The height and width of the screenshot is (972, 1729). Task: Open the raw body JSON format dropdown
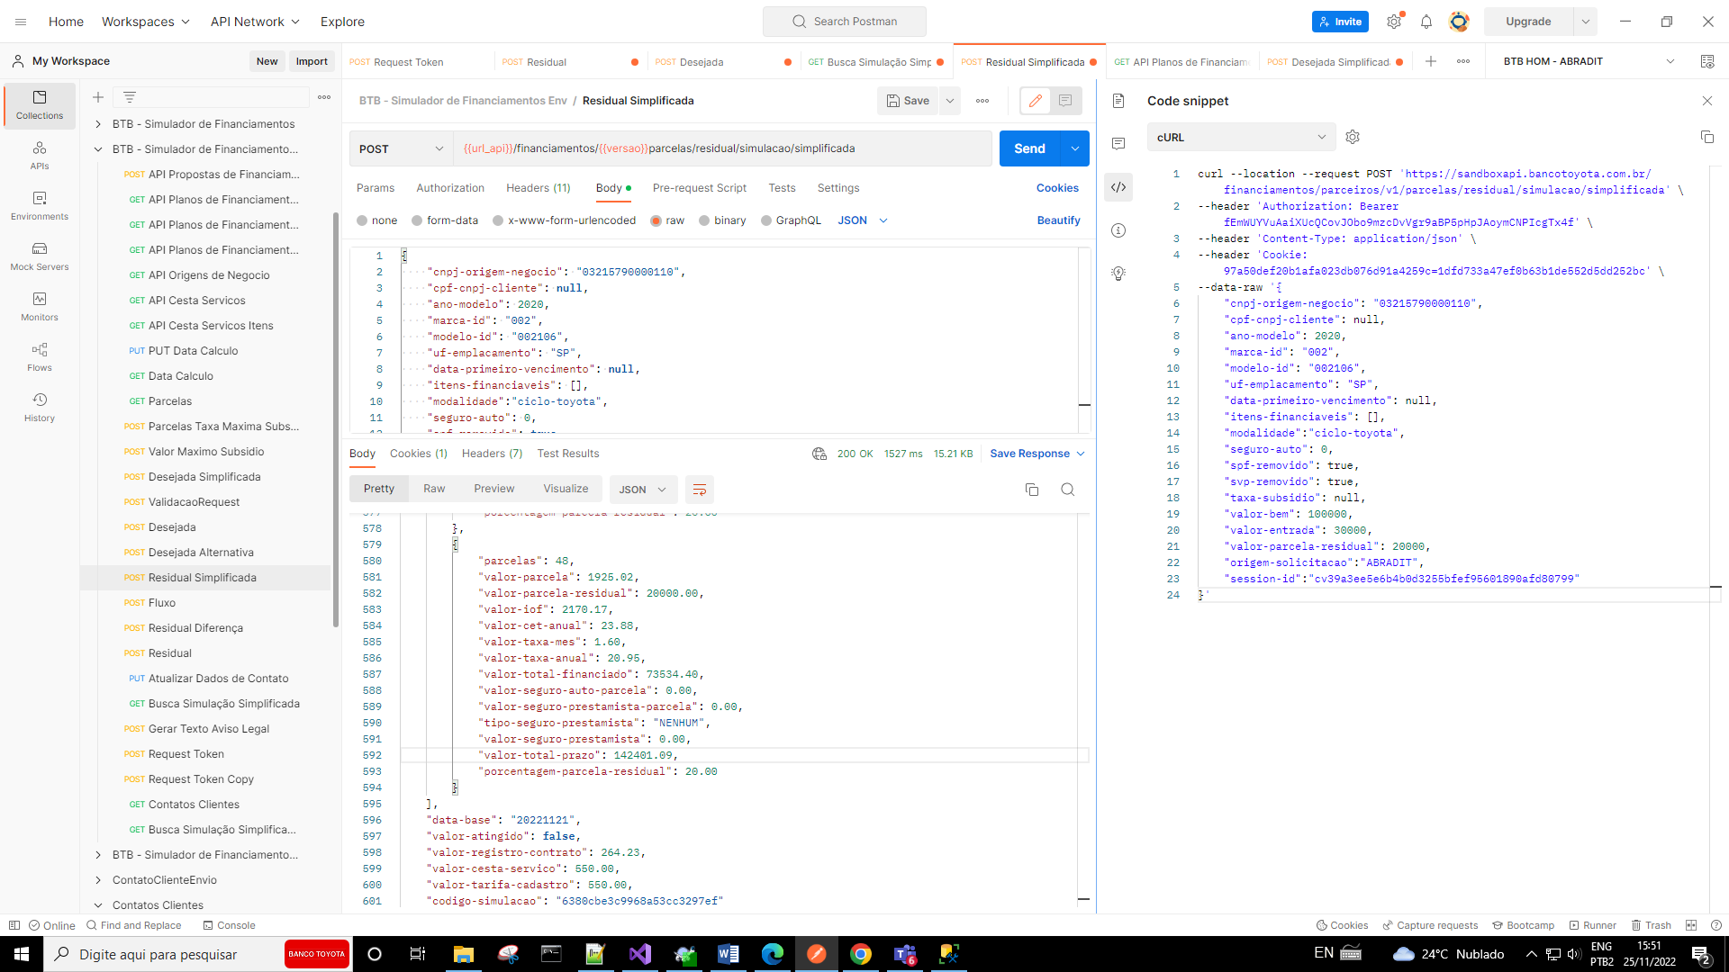coord(863,220)
